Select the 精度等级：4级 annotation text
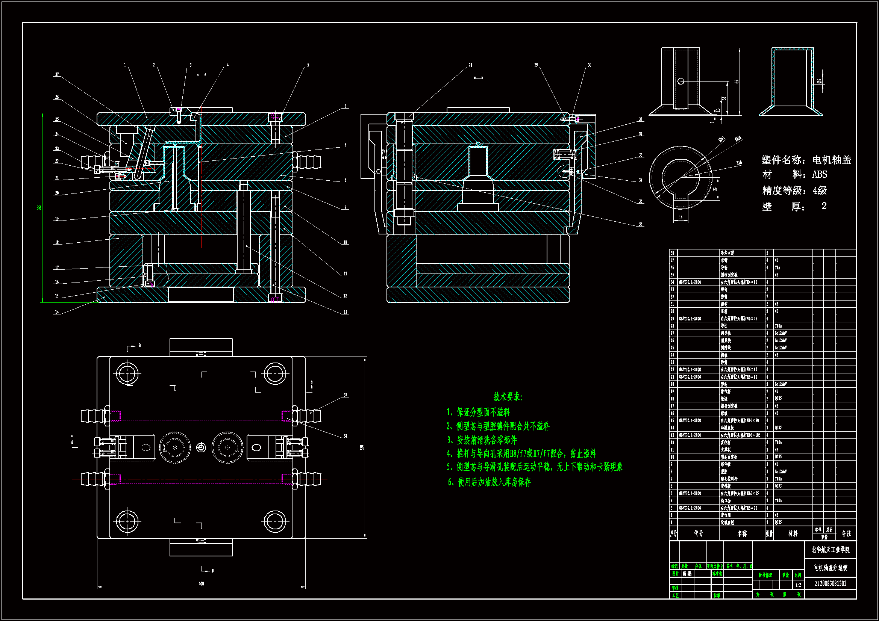879x621 pixels. point(794,190)
